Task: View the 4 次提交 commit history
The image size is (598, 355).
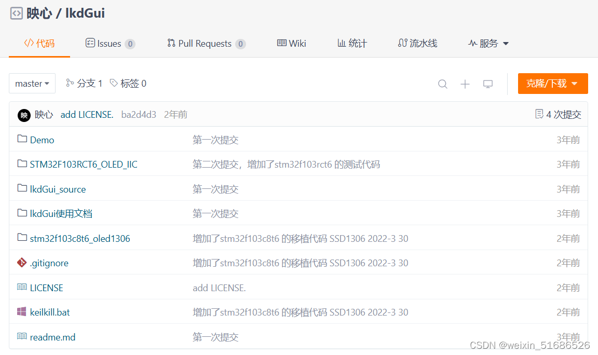Action: tap(558, 114)
